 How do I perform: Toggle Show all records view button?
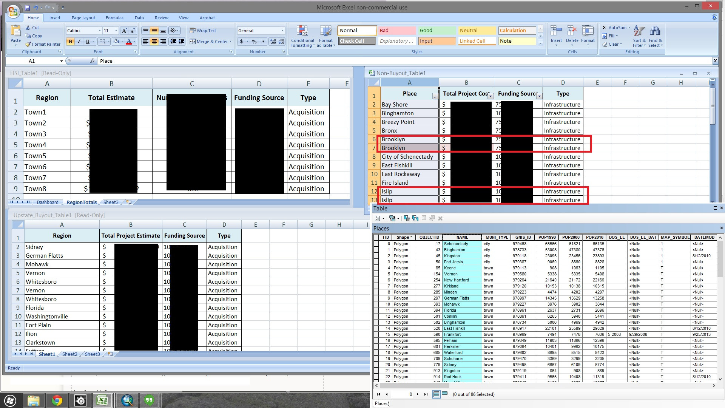coord(436,394)
